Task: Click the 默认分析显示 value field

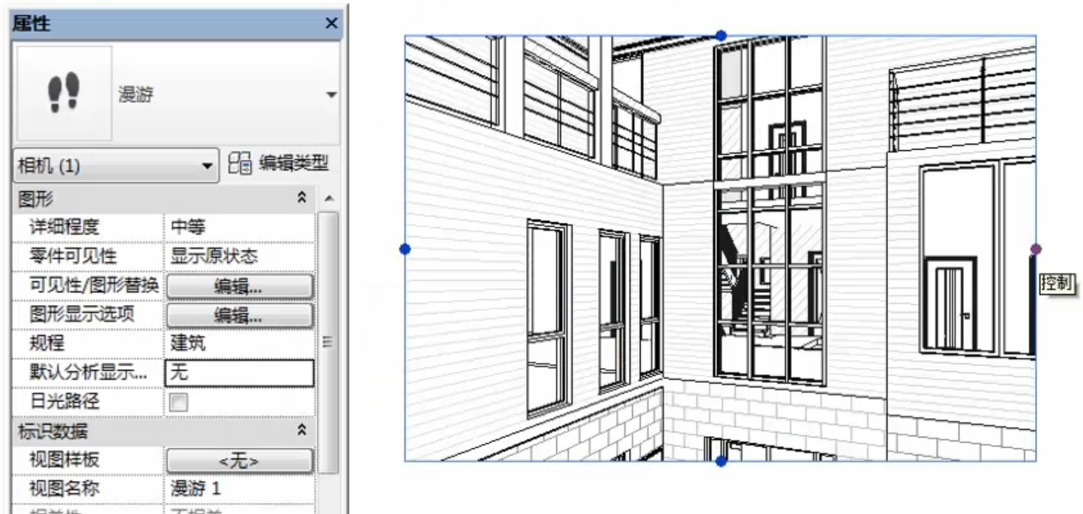Action: tap(238, 373)
